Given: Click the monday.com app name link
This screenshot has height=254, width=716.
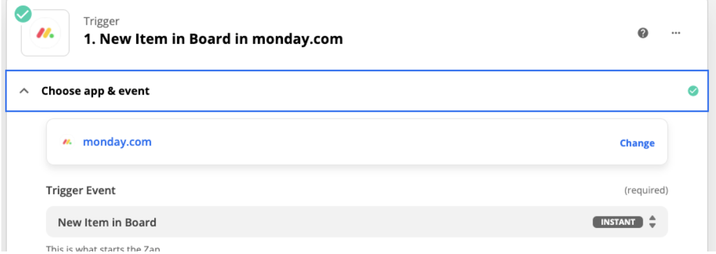Looking at the screenshot, I should tap(117, 142).
